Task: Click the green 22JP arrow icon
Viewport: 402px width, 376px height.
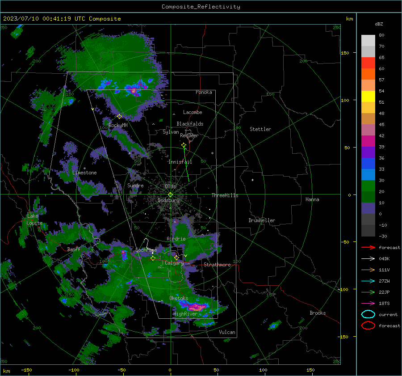Action: pos(368,292)
